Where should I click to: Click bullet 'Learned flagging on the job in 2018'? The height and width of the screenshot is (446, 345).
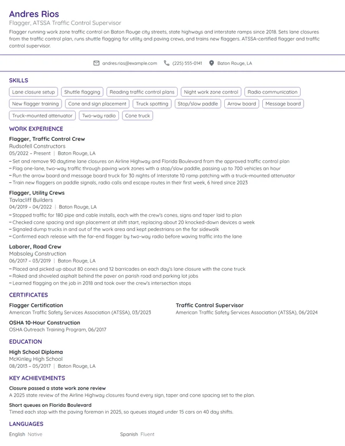click(x=100, y=283)
